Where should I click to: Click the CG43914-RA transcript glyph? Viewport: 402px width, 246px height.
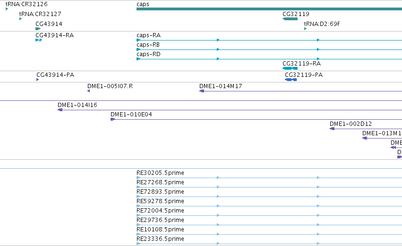[x=39, y=40]
